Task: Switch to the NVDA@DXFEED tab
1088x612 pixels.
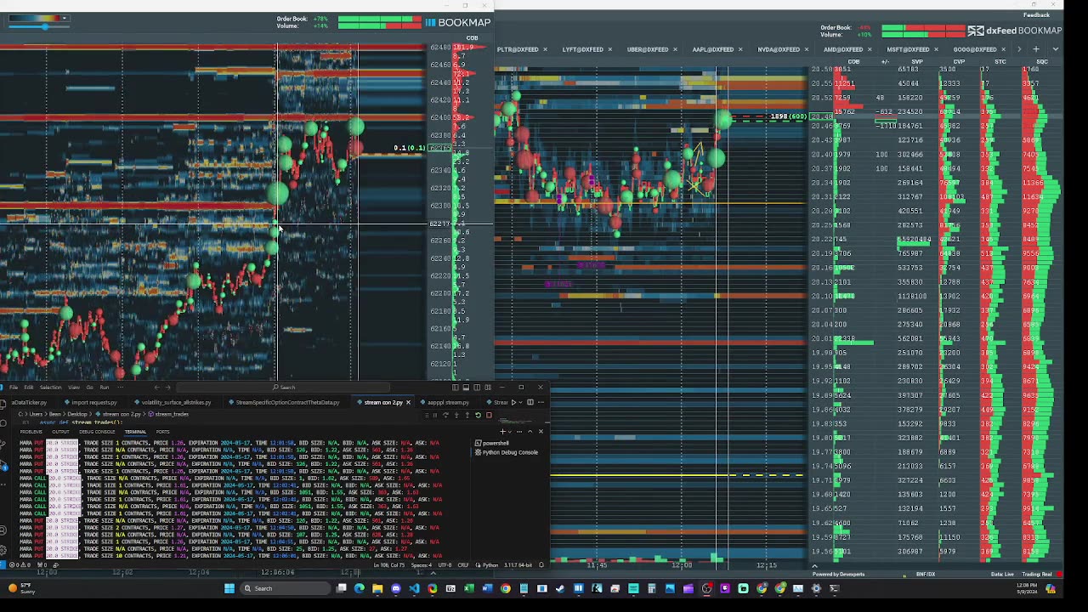Action: (779, 49)
